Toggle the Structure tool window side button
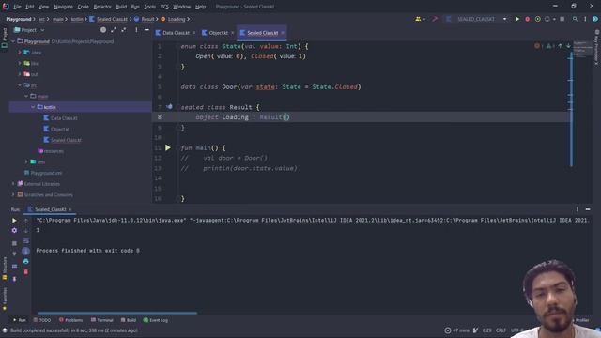Screen dimensions: 601x338 [x=4, y=269]
